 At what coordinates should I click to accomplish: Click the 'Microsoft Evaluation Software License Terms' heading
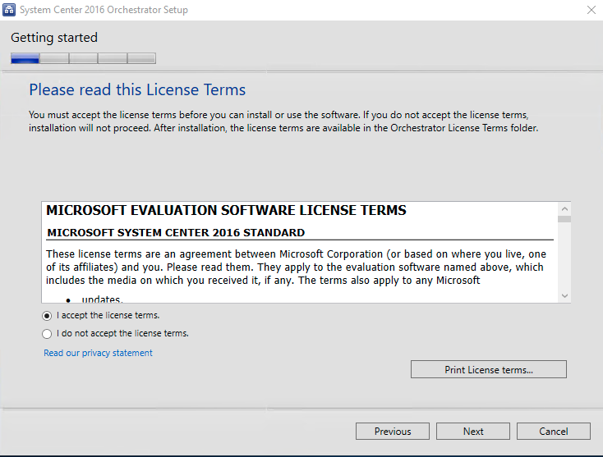(x=226, y=211)
